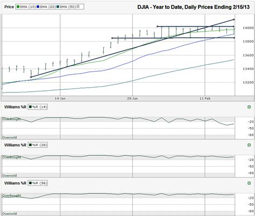Click the Williams %R title above %R (14)
Screen dimensions: 255x216
click(x=15, y=107)
